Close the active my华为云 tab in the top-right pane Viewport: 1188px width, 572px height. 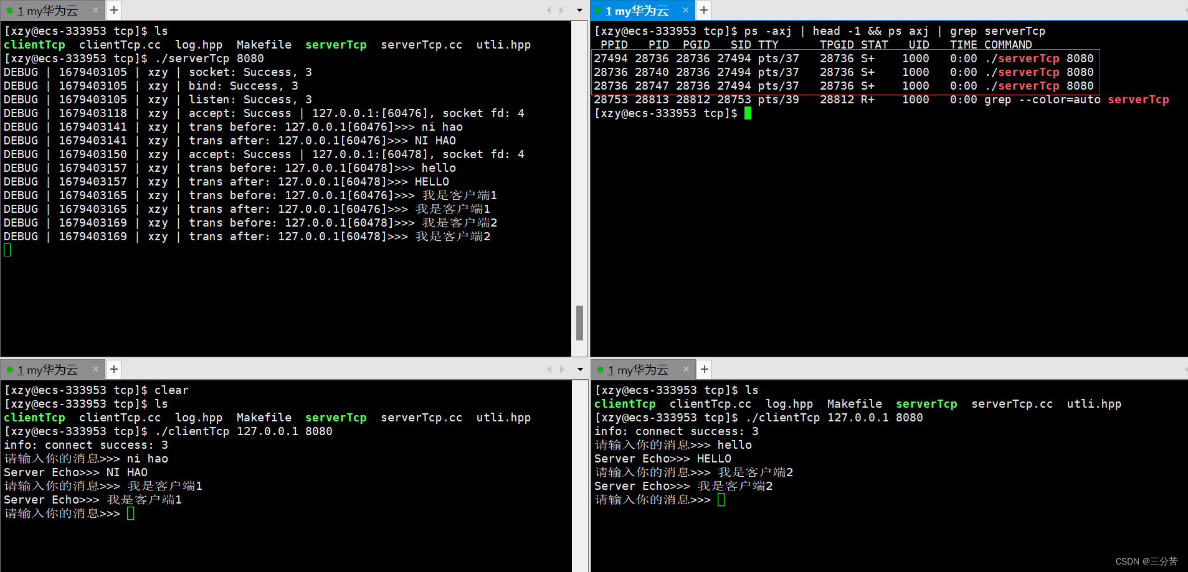685,10
